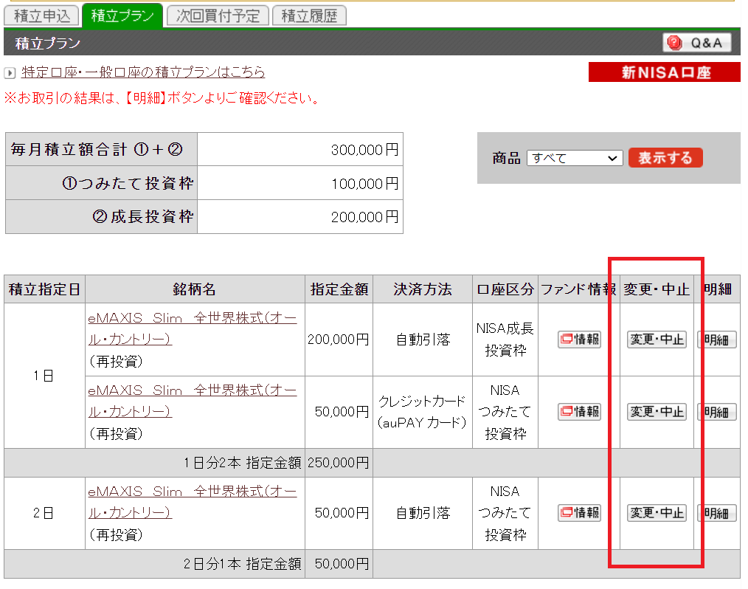
Task: Open the 特定口座・一般口座の積立プラン link
Action: [142, 72]
